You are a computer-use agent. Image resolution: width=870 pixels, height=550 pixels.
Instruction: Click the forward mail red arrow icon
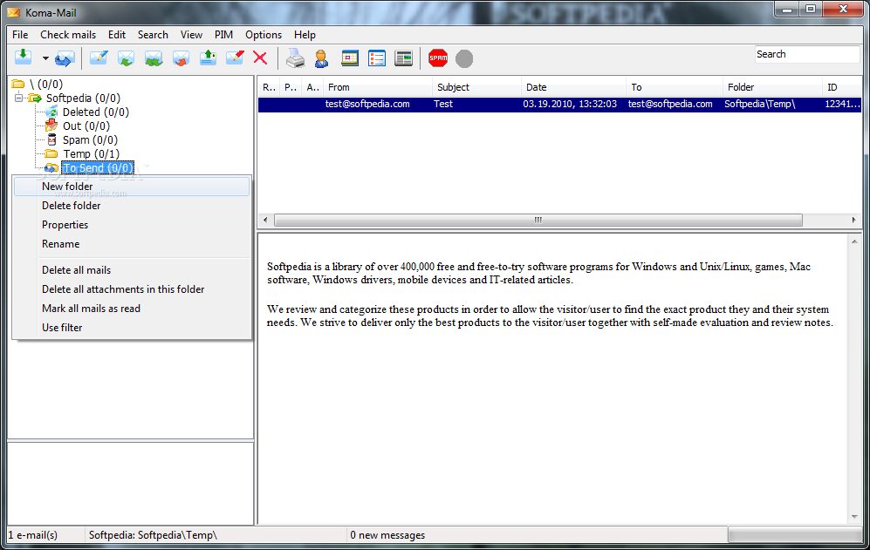[x=181, y=58]
